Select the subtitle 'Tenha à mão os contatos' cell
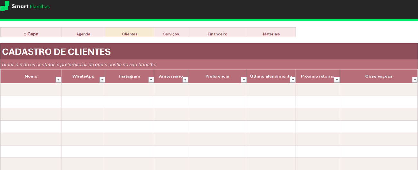Screen dimensions: 418x170 [x=209, y=64]
